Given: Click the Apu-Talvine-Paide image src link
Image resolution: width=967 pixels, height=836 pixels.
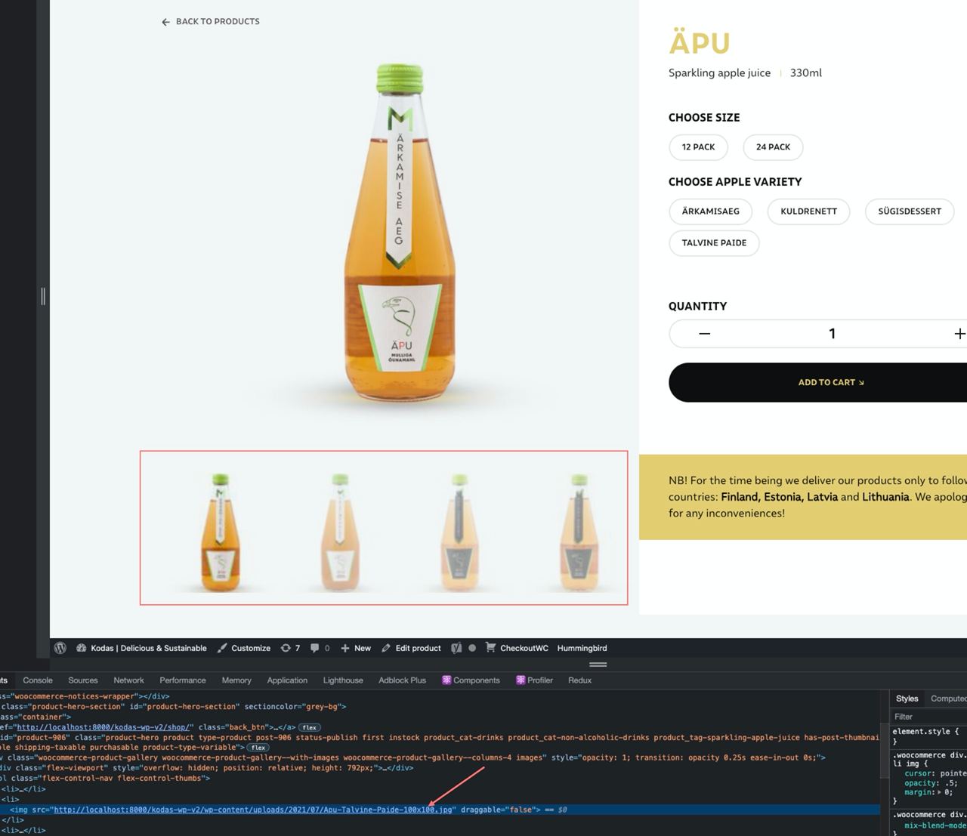Looking at the screenshot, I should [x=253, y=810].
